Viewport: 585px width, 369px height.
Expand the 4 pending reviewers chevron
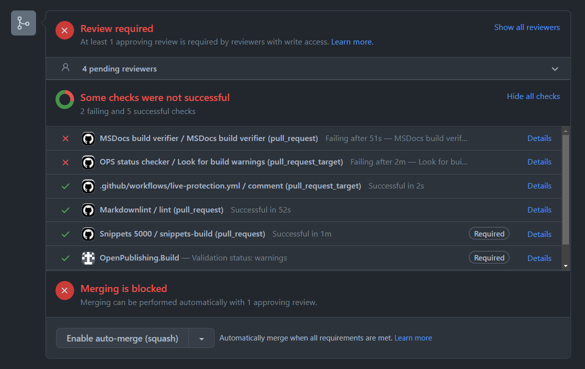pos(554,69)
